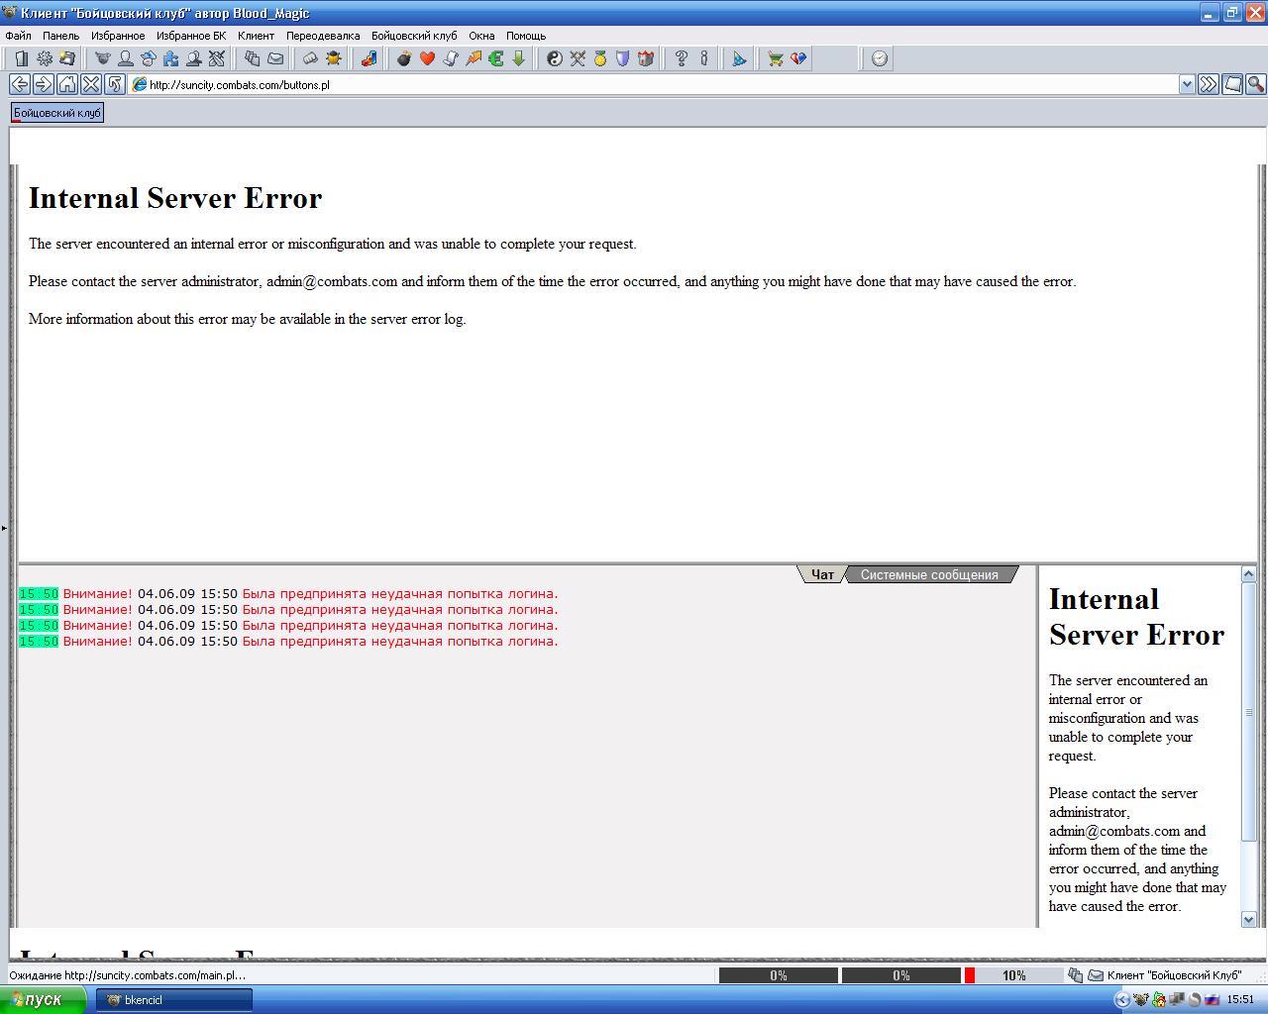
Task: Click status text 'Ожидание http://suncity.combats.com/main.pl...'
Action: click(127, 975)
